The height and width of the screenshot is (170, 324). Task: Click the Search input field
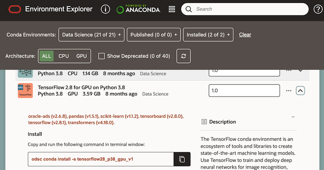point(245,9)
